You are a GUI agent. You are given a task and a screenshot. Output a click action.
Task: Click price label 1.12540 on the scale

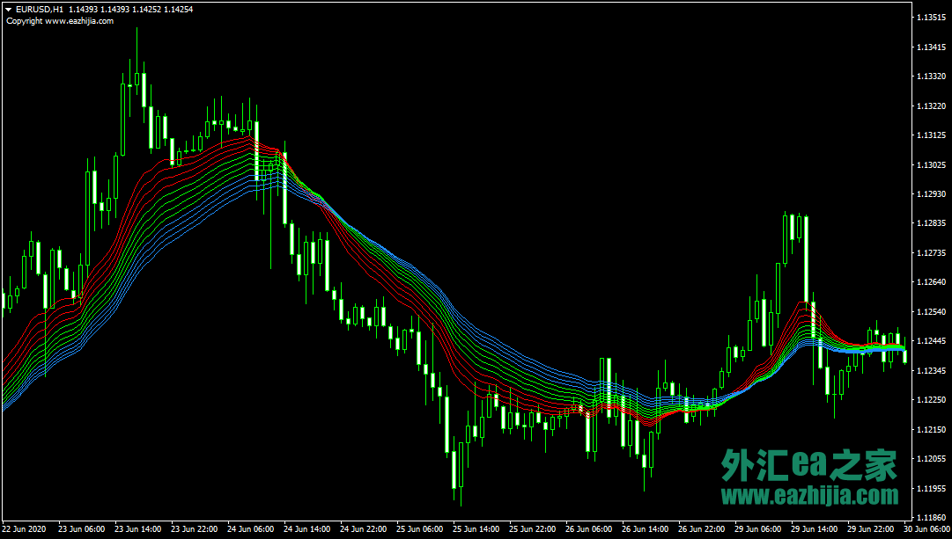click(x=932, y=311)
